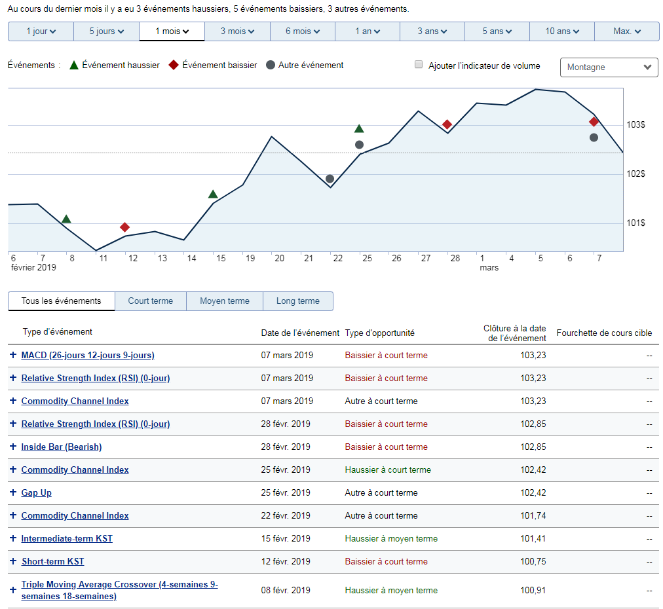Screen dimensions: 663x609
Task: Click the green triangle marker above February 8
Action: pyautogui.click(x=66, y=219)
